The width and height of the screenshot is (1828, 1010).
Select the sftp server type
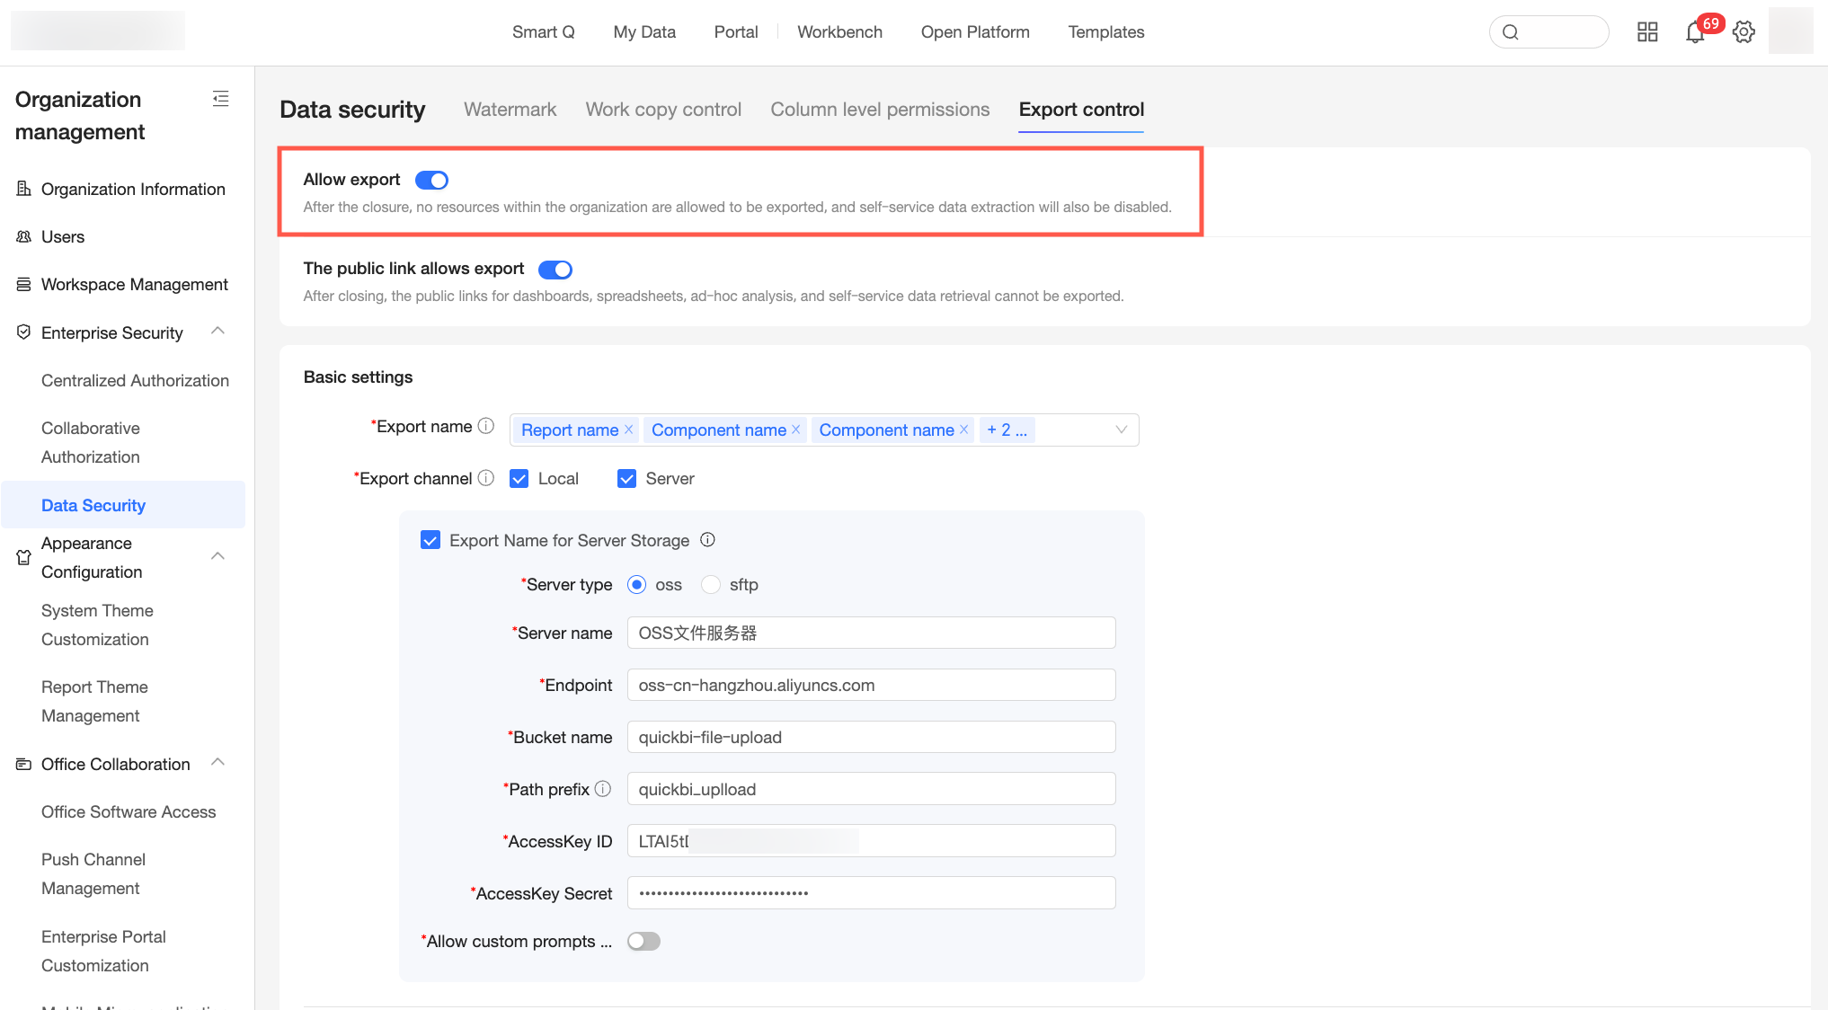click(x=711, y=585)
